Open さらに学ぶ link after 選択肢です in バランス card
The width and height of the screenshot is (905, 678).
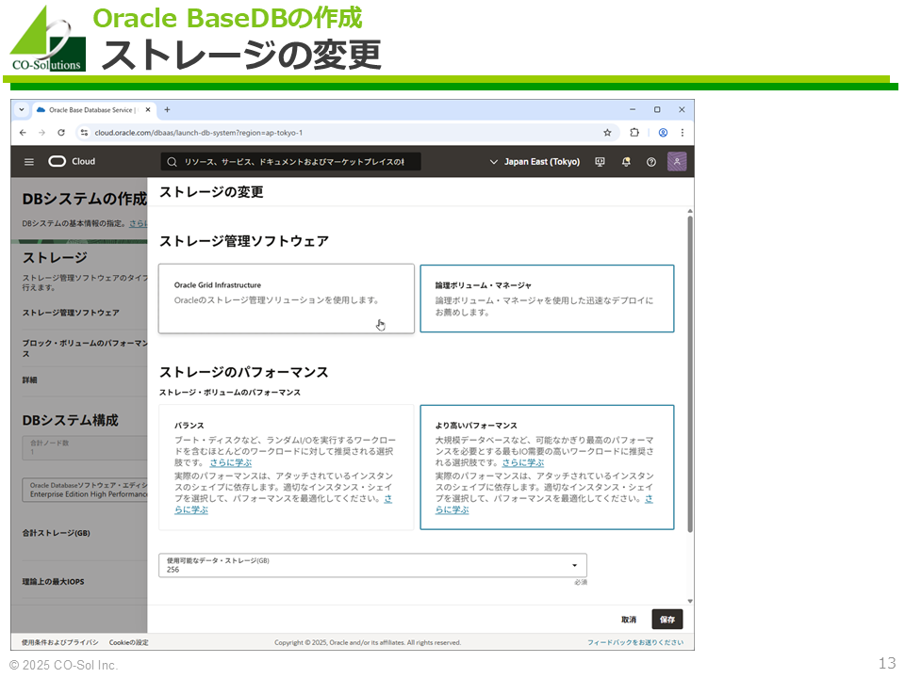[230, 463]
